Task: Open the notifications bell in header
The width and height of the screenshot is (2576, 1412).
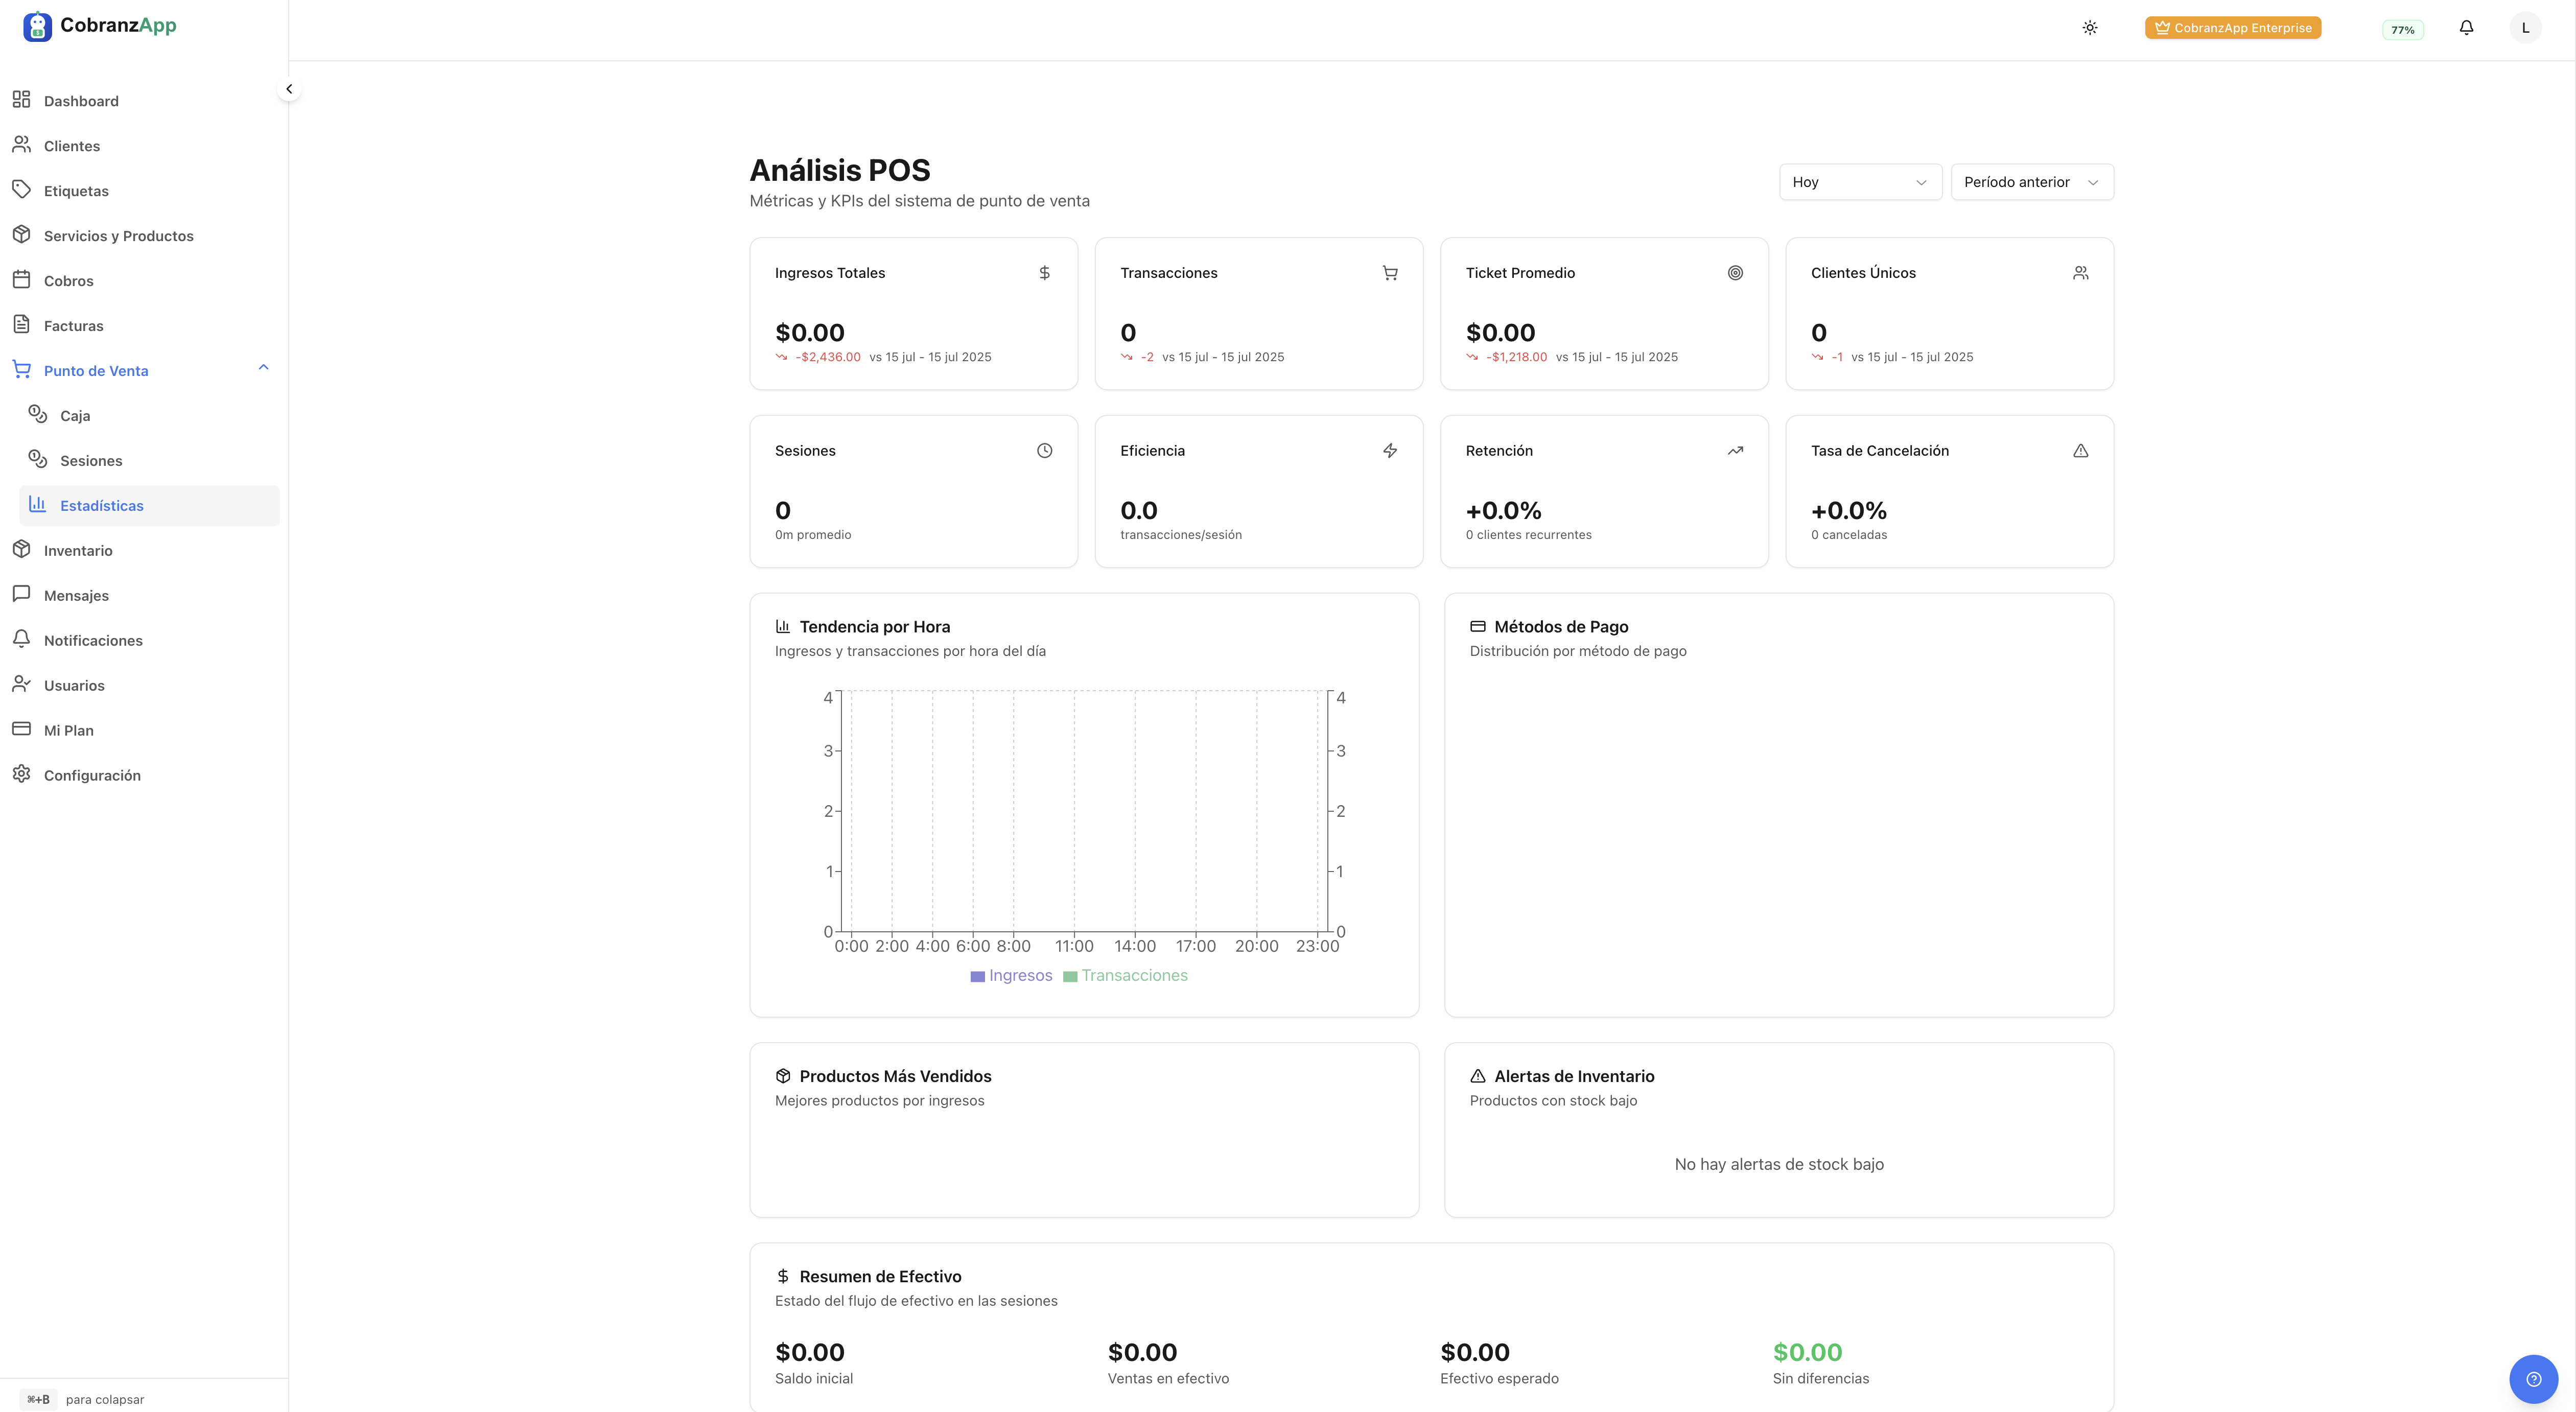Action: tap(2466, 28)
